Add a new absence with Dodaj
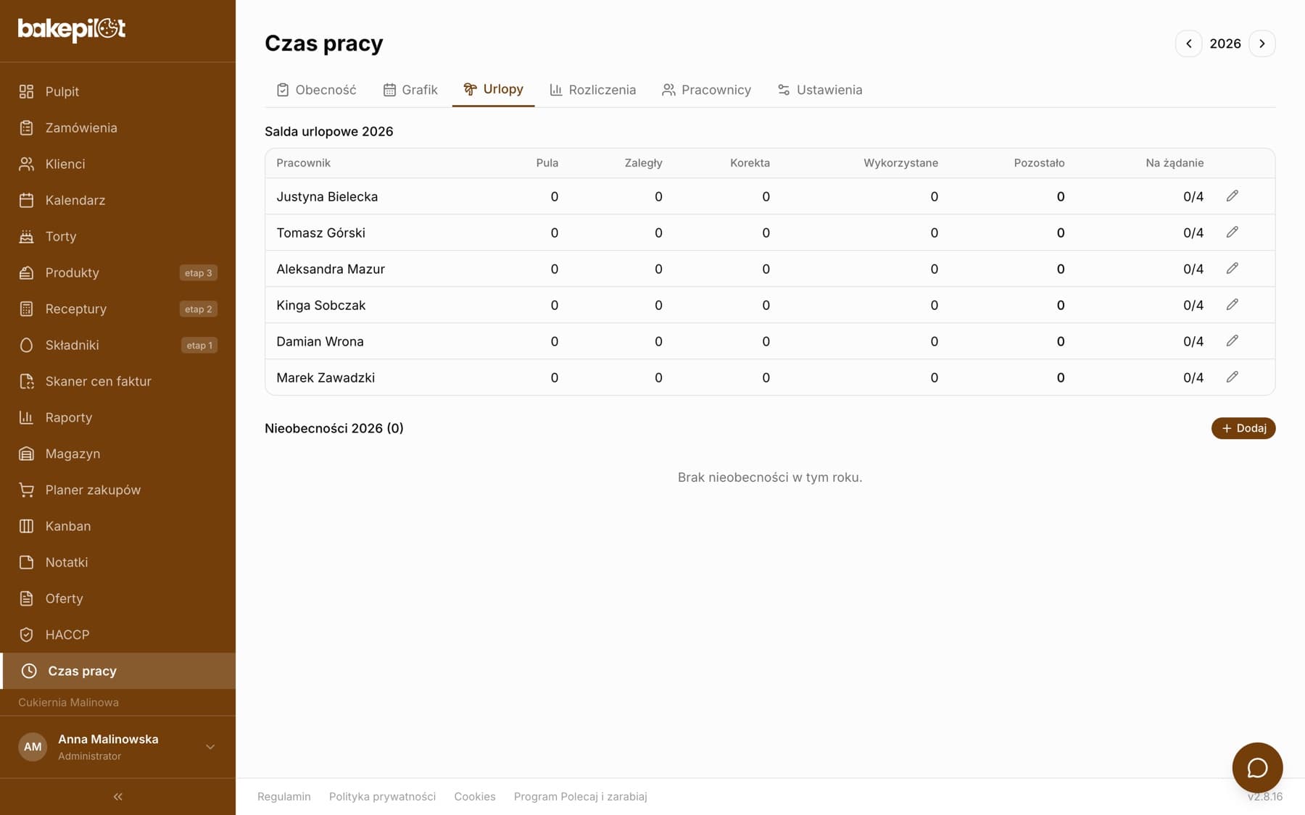This screenshot has width=1305, height=815. tap(1243, 428)
